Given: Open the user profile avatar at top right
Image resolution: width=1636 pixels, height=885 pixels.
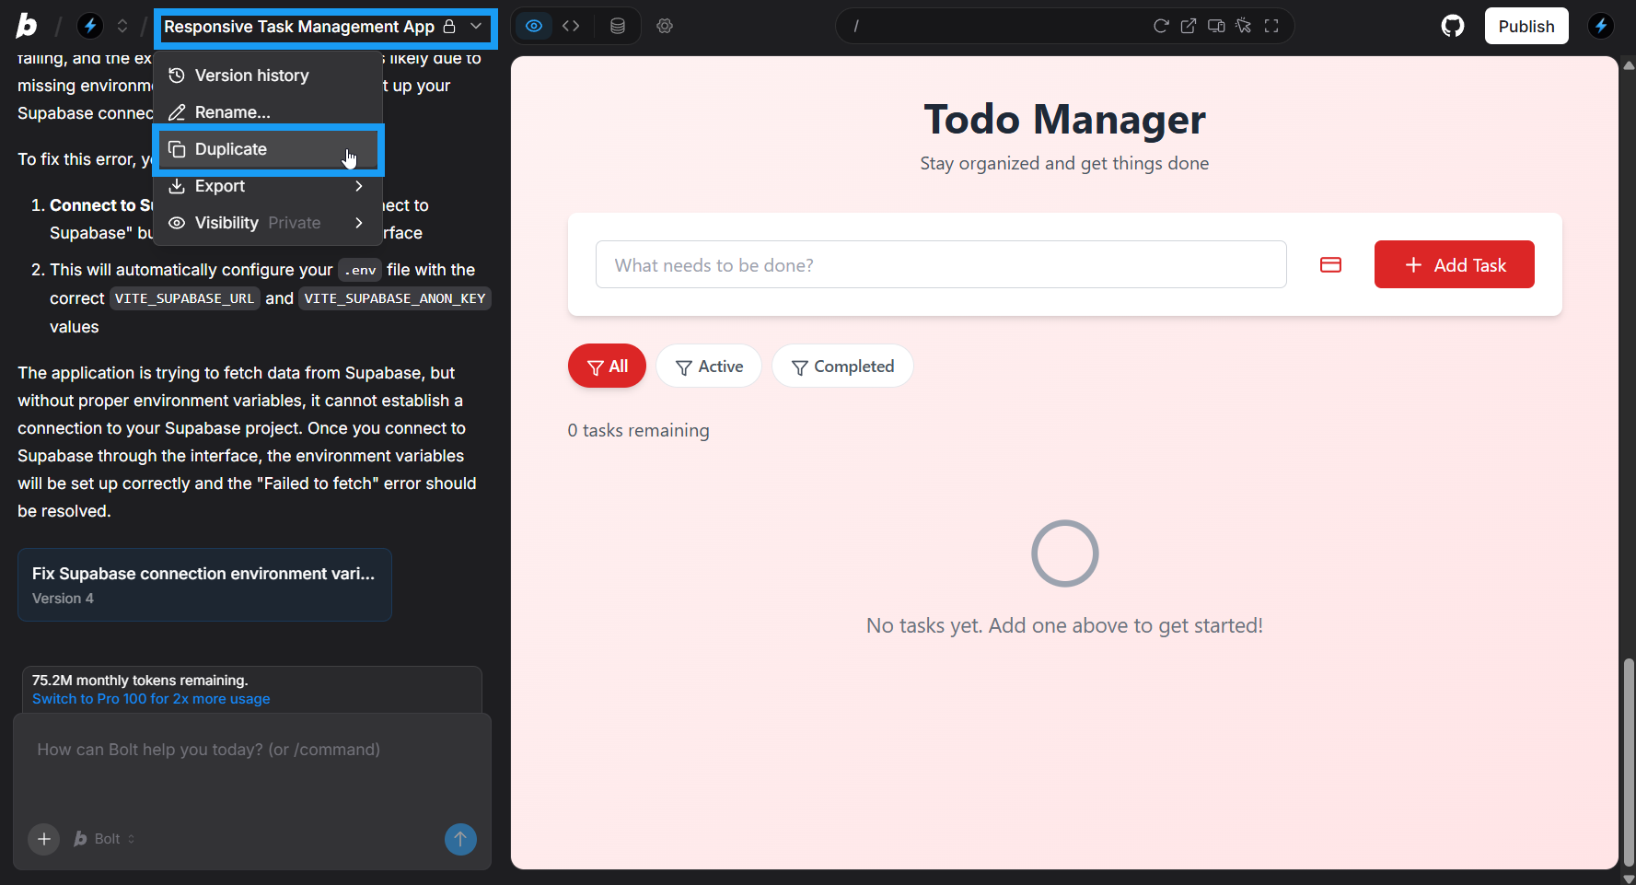Looking at the screenshot, I should 1601,26.
